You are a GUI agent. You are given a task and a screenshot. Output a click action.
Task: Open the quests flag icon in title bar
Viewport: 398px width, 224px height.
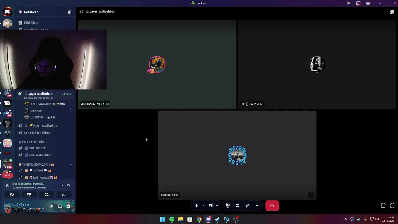pyautogui.click(x=349, y=3)
